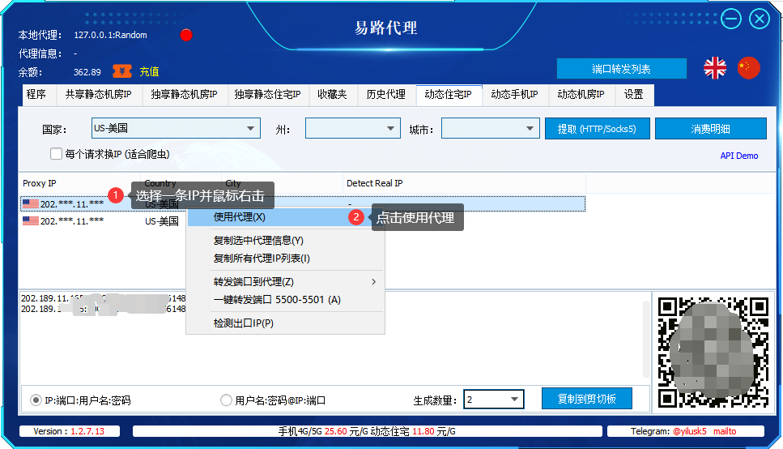Choose 使用代理(X) from context menu
Image resolution: width=783 pixels, height=449 pixels.
239,217
